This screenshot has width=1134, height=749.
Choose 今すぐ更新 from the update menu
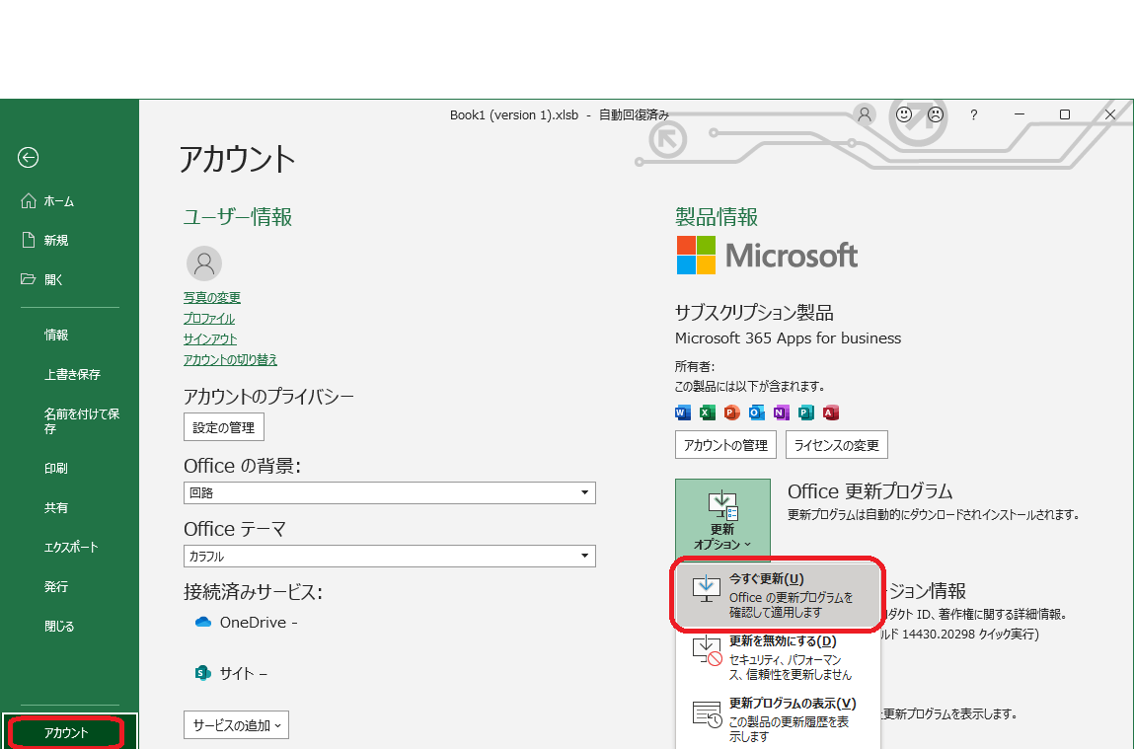point(778,595)
